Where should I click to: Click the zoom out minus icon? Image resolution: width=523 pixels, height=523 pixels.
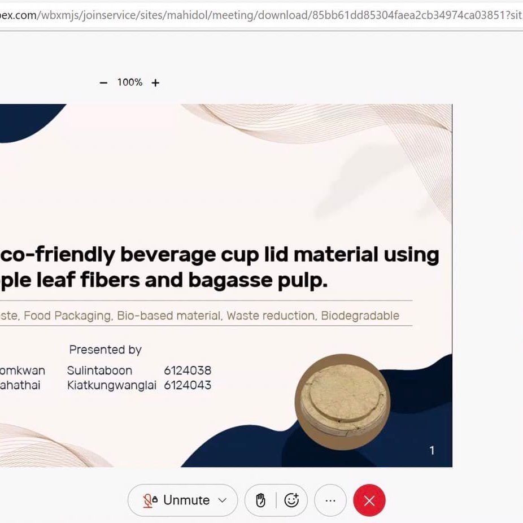103,82
